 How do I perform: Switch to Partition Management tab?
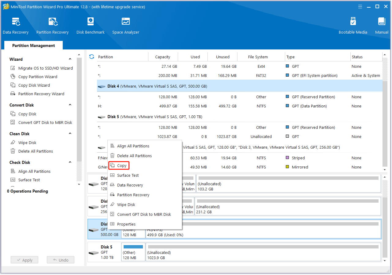(33, 45)
